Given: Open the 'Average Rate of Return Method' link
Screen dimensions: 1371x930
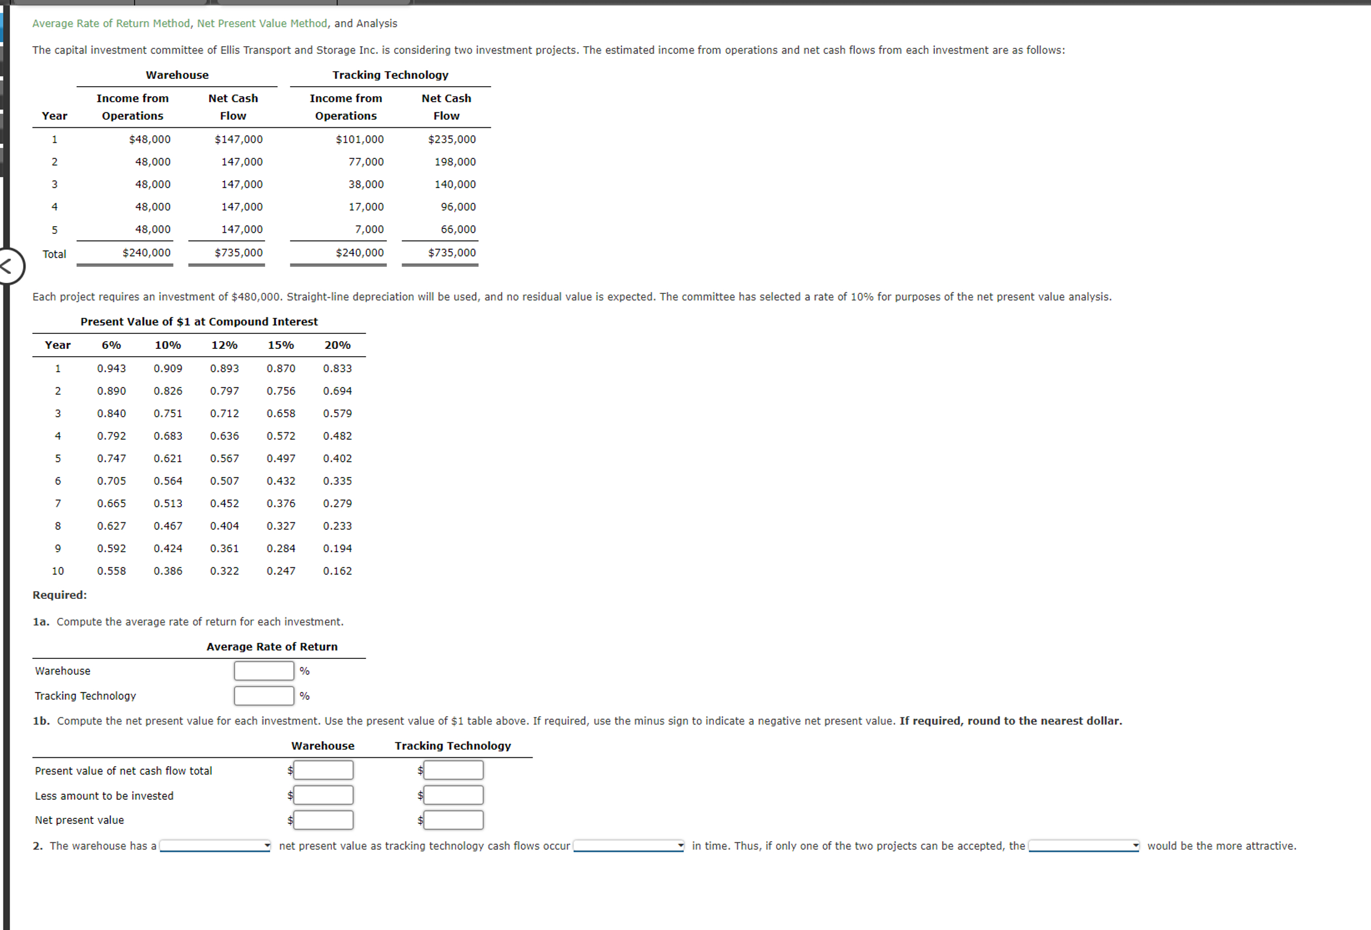Looking at the screenshot, I should click(111, 23).
